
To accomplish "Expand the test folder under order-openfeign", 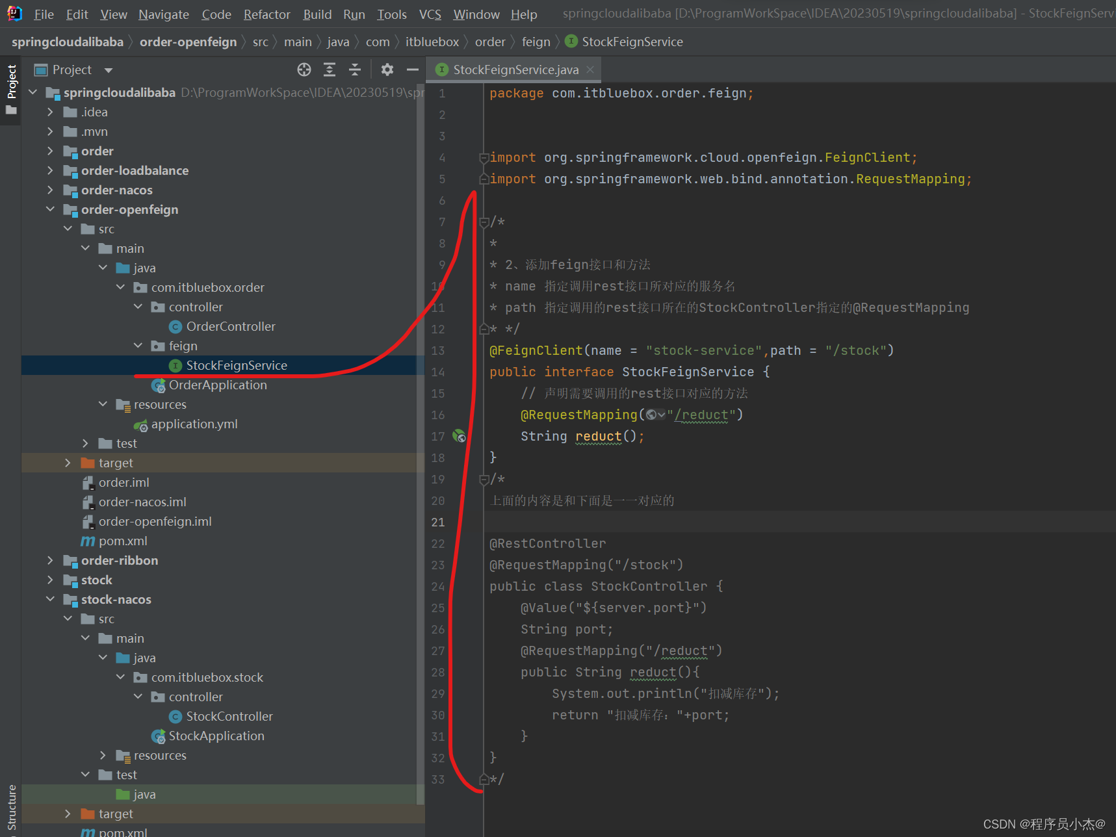I will [86, 443].
